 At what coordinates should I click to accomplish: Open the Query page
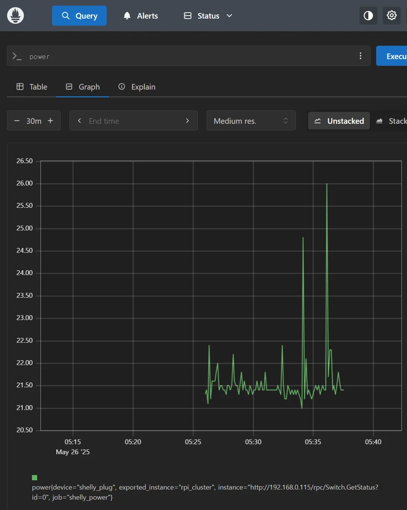[x=79, y=16]
